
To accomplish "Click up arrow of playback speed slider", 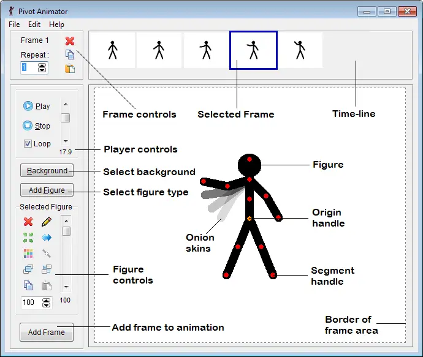I will (66, 104).
